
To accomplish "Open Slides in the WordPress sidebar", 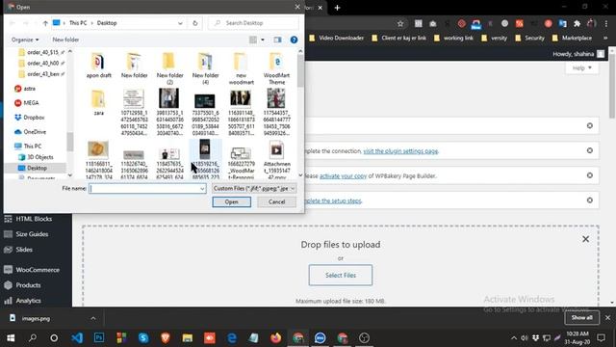I will point(24,250).
